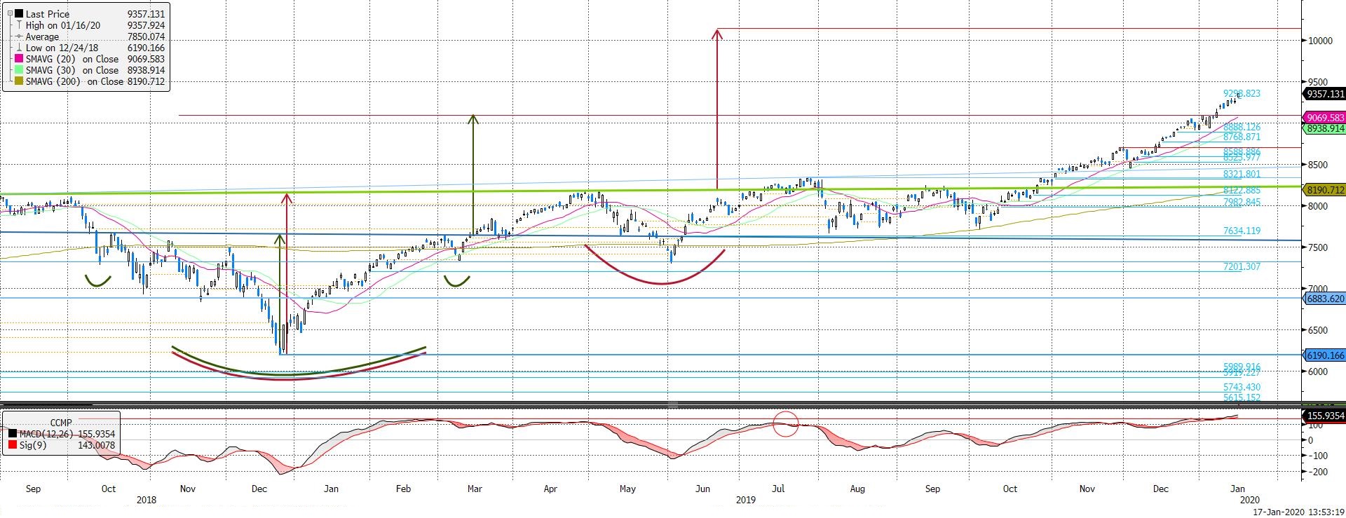Click the 2018 year label
The width and height of the screenshot is (1346, 518).
point(146,500)
